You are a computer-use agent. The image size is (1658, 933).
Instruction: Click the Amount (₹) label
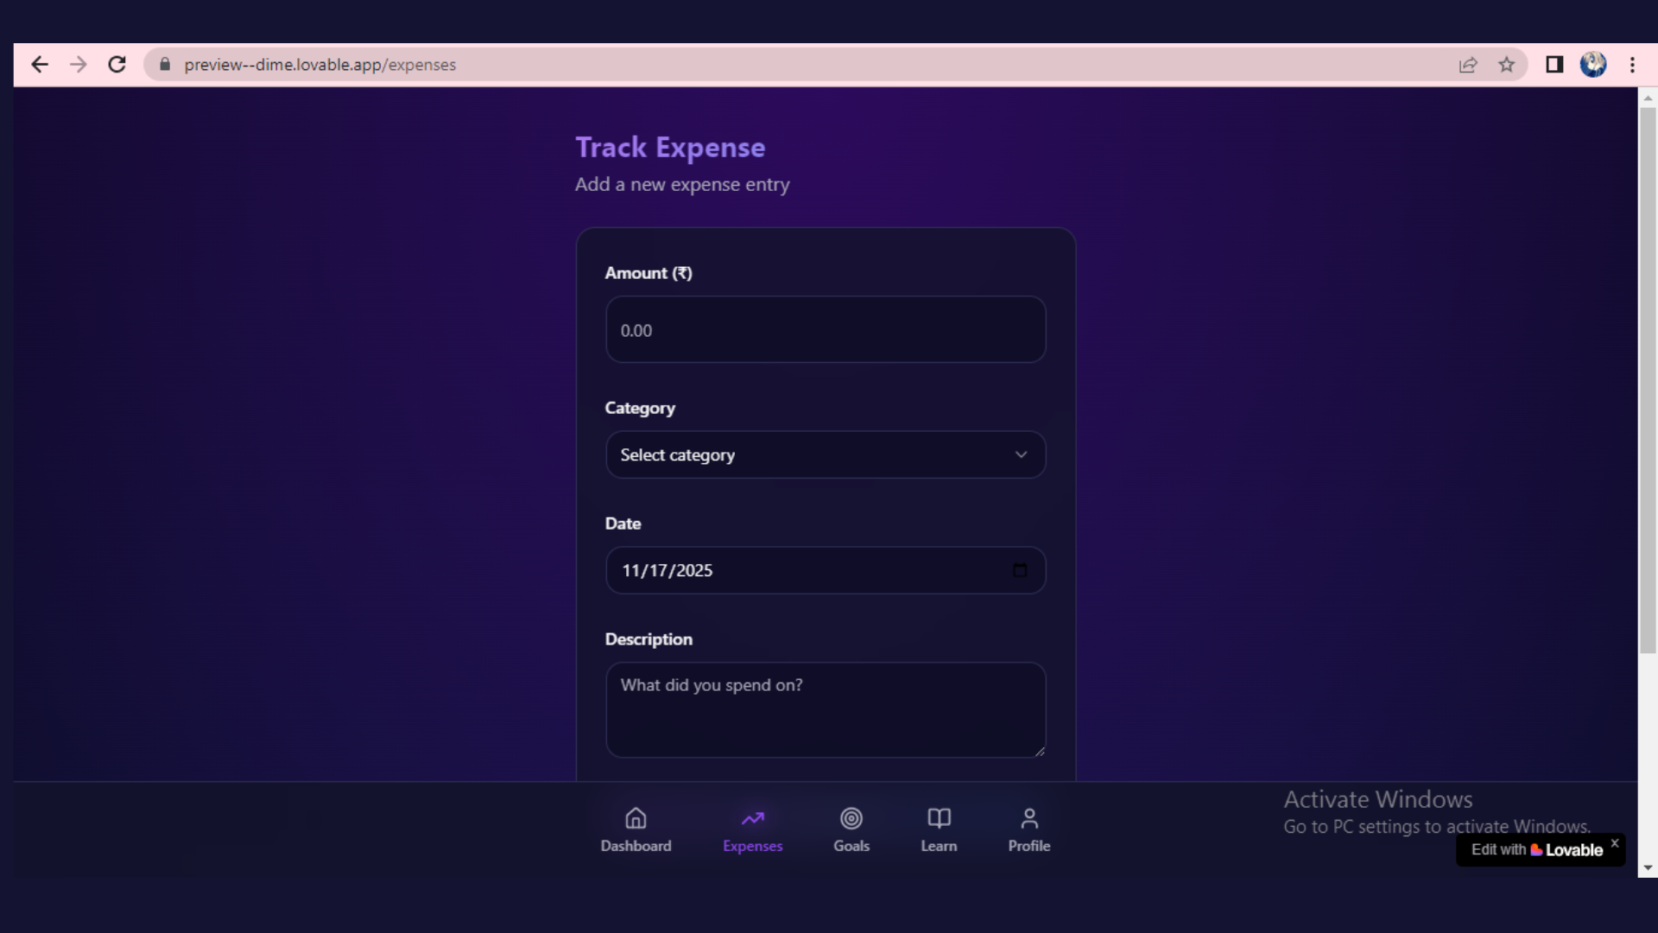click(x=648, y=273)
